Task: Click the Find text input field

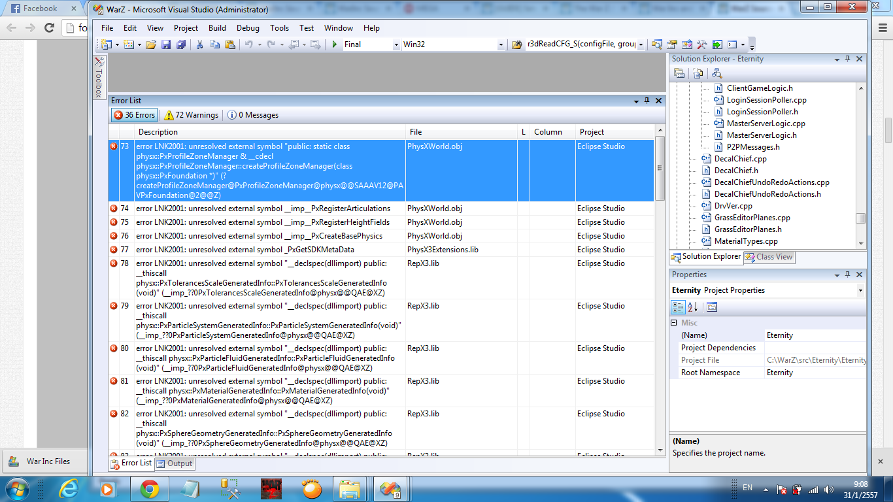Action: pos(581,44)
